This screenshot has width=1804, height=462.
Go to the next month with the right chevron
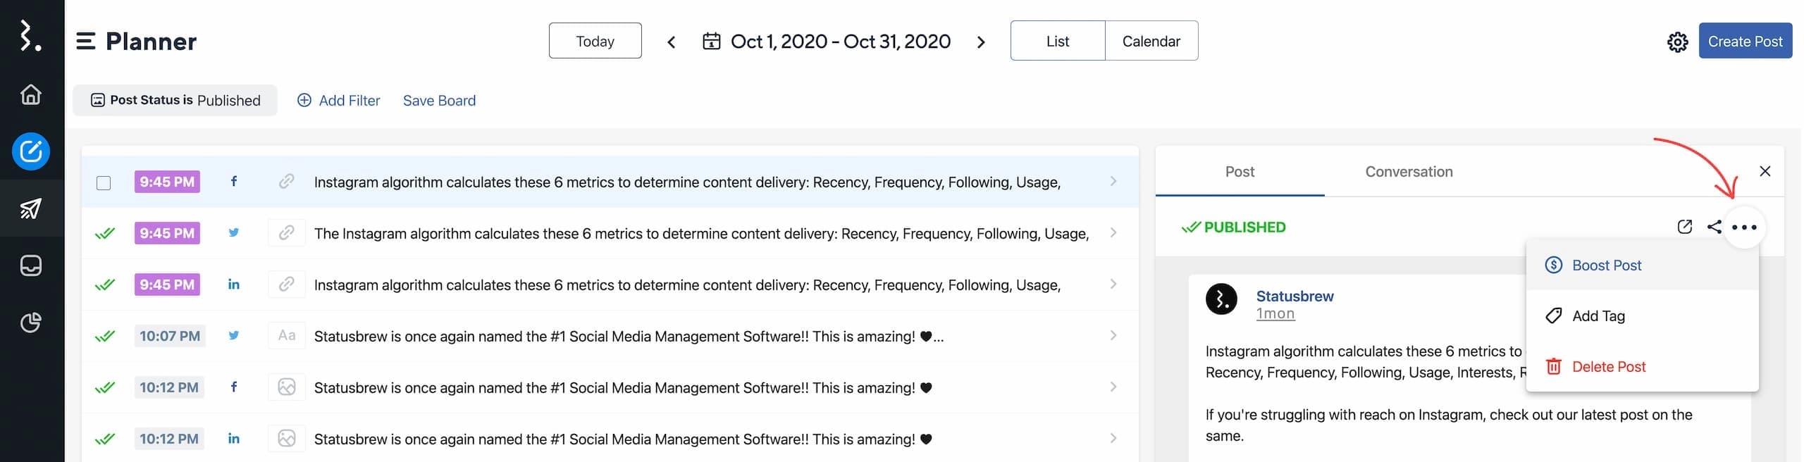coord(981,42)
